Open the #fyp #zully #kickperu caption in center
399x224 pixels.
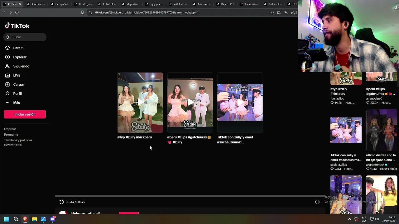(x=135, y=137)
